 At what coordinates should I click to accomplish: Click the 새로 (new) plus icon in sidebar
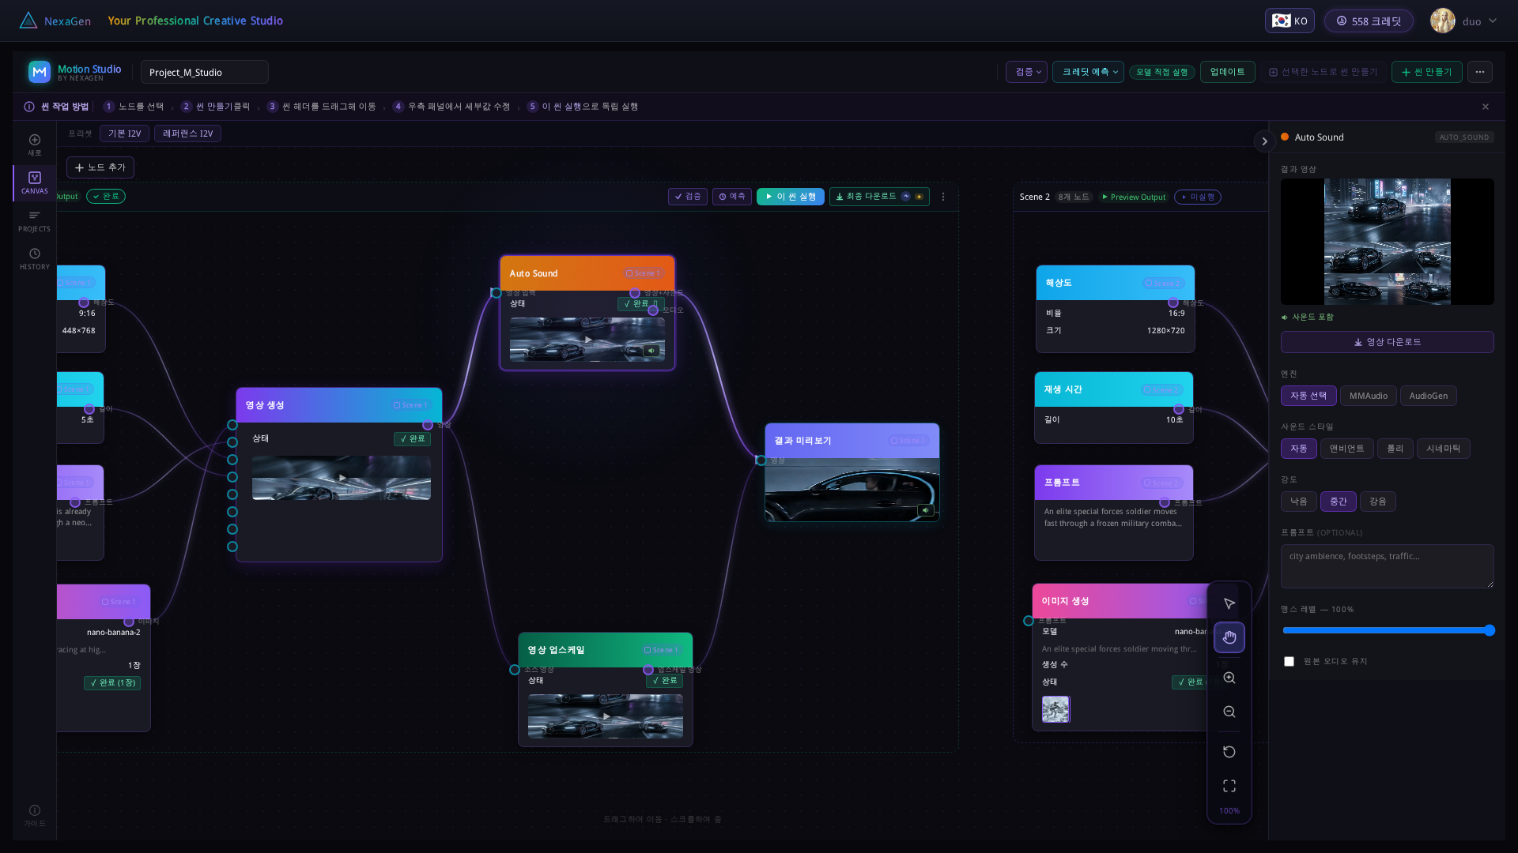click(x=35, y=140)
